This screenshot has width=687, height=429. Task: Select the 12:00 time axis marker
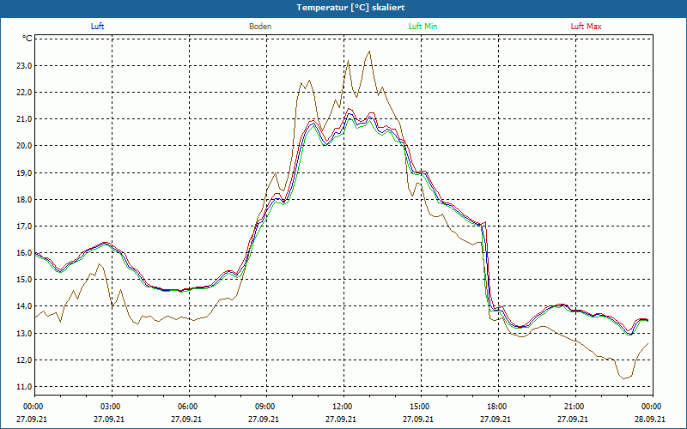[x=343, y=407]
